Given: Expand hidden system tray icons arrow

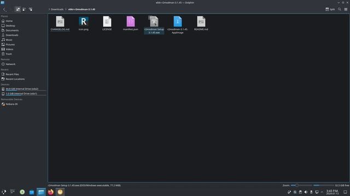Looking at the screenshot, I should [322, 192].
